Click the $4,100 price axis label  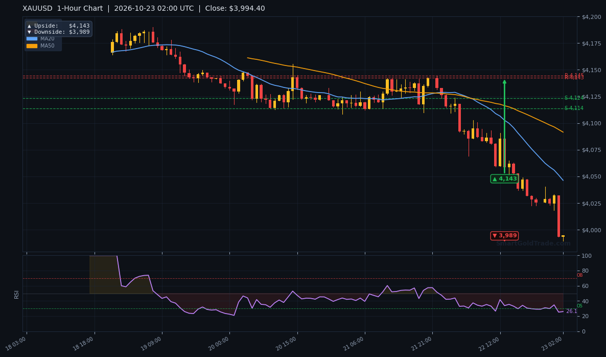tap(591, 123)
